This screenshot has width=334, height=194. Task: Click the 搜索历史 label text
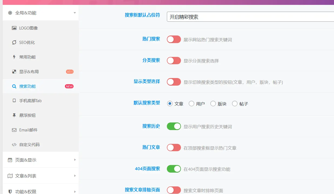tap(151, 126)
